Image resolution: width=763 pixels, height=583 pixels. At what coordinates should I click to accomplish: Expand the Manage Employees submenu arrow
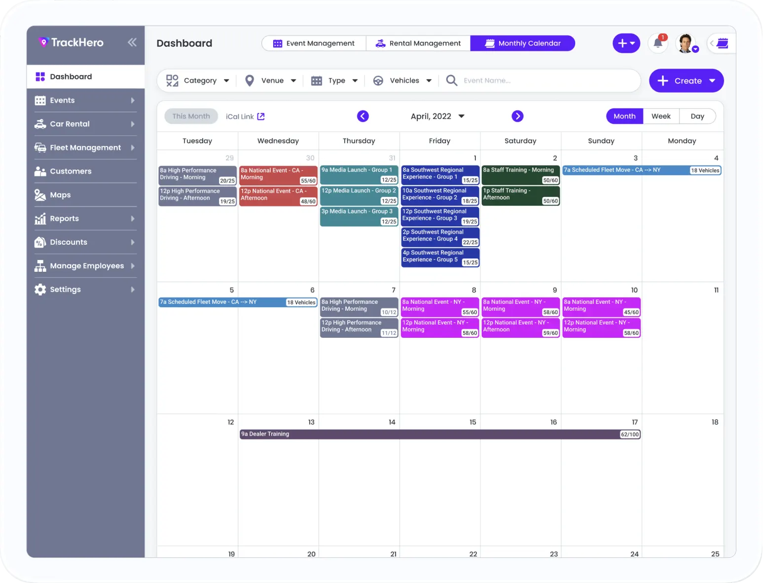click(133, 266)
